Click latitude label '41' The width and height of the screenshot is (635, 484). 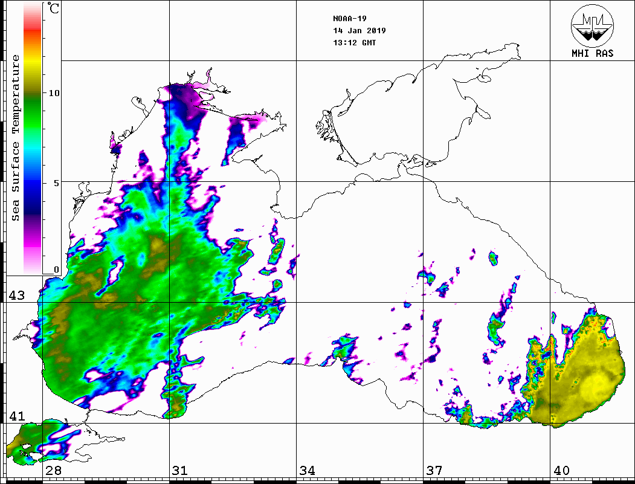(16, 416)
